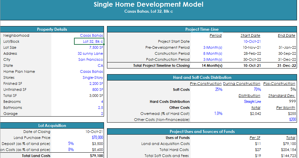Select the Soft Costs 25% Pre-Construction cell

coord(218,90)
